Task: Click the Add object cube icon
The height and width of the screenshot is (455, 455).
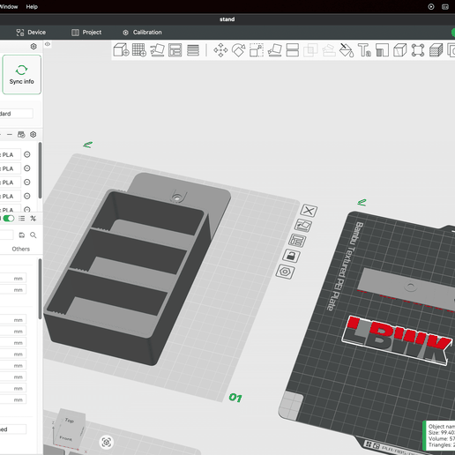Action: pyautogui.click(x=121, y=49)
